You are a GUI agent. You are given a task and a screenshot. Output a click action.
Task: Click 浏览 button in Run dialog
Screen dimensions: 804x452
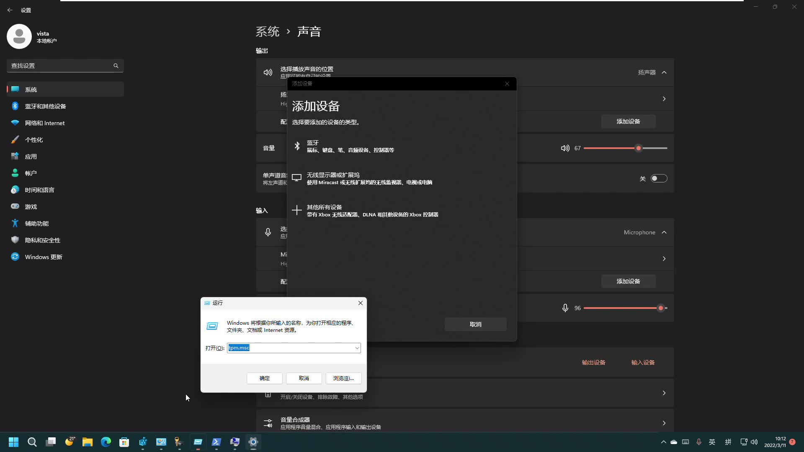343,378
